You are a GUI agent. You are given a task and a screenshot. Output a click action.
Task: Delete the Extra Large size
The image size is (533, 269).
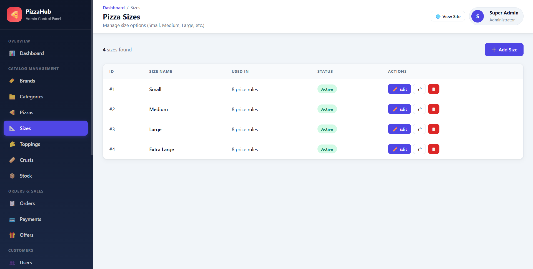[x=434, y=149]
